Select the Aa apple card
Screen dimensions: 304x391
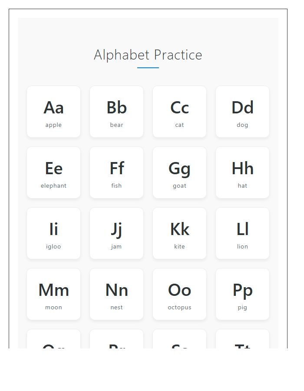click(53, 112)
